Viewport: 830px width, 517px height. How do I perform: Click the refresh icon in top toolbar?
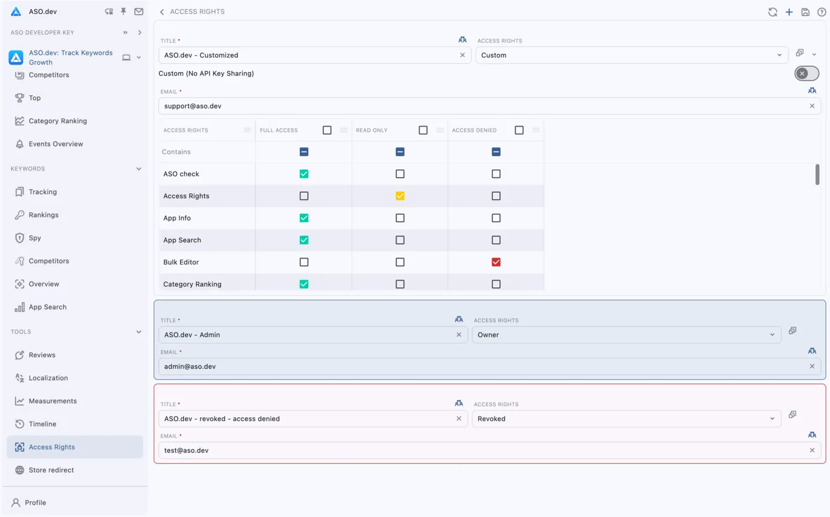(772, 12)
